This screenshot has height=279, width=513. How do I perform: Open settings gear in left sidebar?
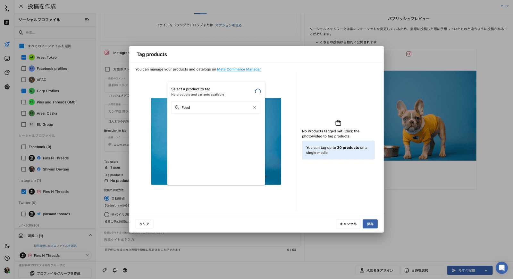[7, 87]
